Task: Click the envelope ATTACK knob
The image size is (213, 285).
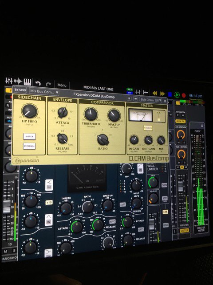Action: click(63, 113)
